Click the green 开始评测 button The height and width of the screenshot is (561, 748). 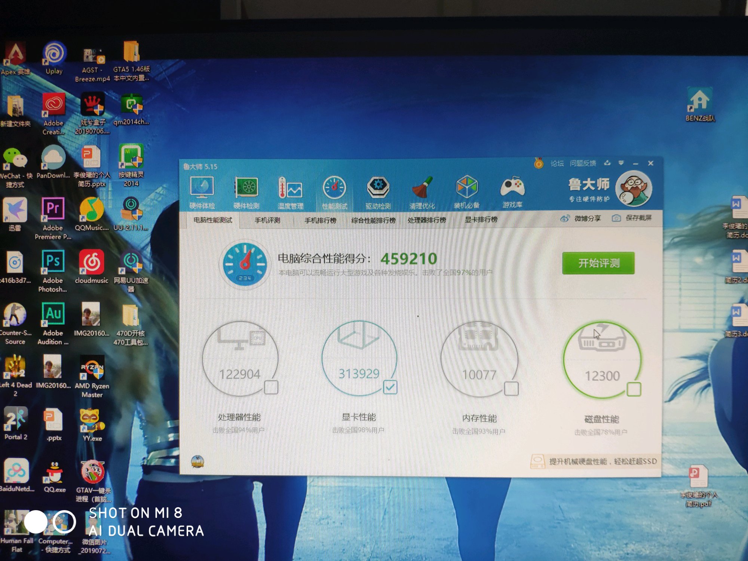598,263
